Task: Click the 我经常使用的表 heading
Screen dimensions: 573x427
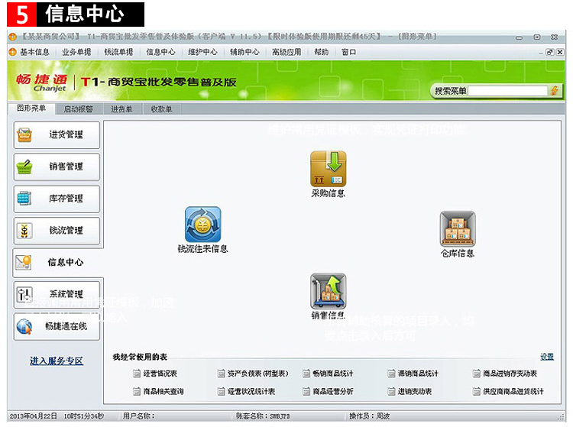Action: [140, 357]
